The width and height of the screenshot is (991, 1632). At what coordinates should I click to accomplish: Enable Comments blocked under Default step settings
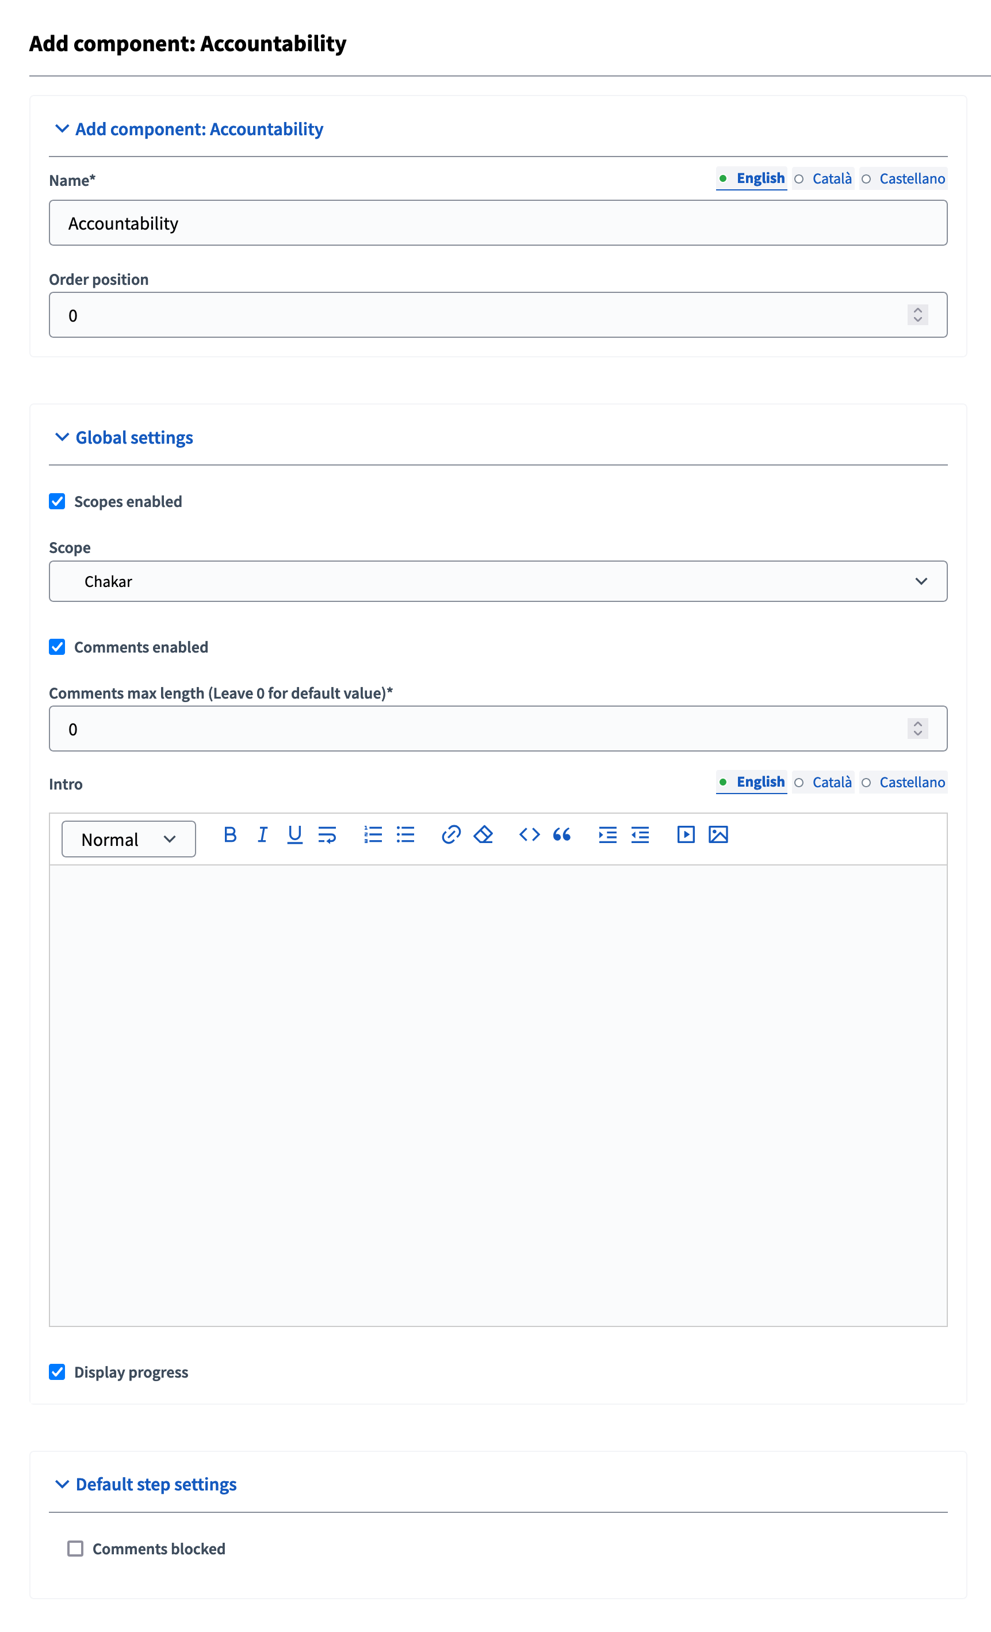click(75, 1549)
